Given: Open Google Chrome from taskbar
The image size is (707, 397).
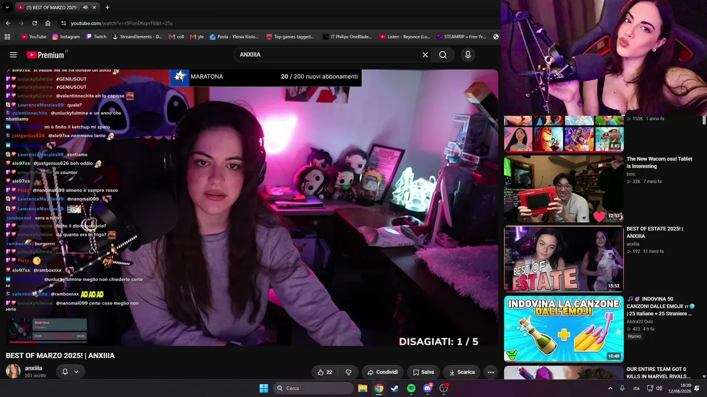Looking at the screenshot, I should click(x=378, y=388).
